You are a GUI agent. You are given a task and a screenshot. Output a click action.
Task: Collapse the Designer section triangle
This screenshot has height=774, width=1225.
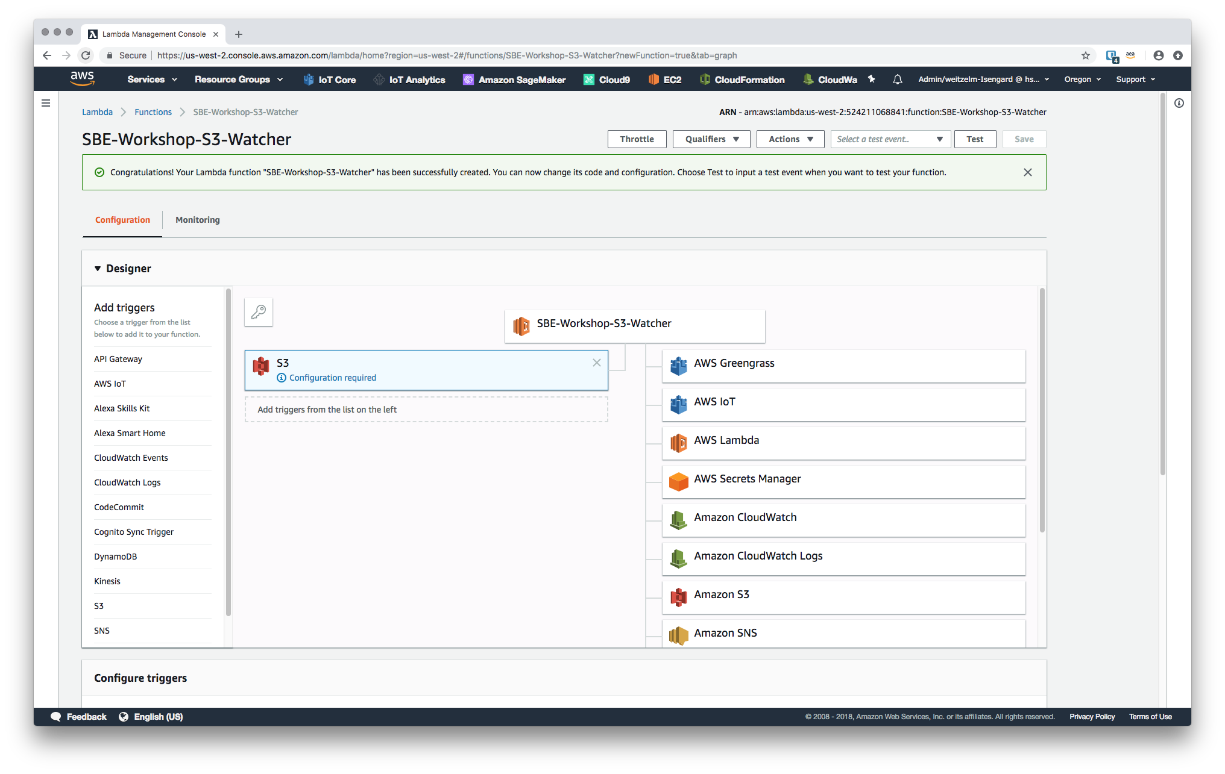pos(98,269)
